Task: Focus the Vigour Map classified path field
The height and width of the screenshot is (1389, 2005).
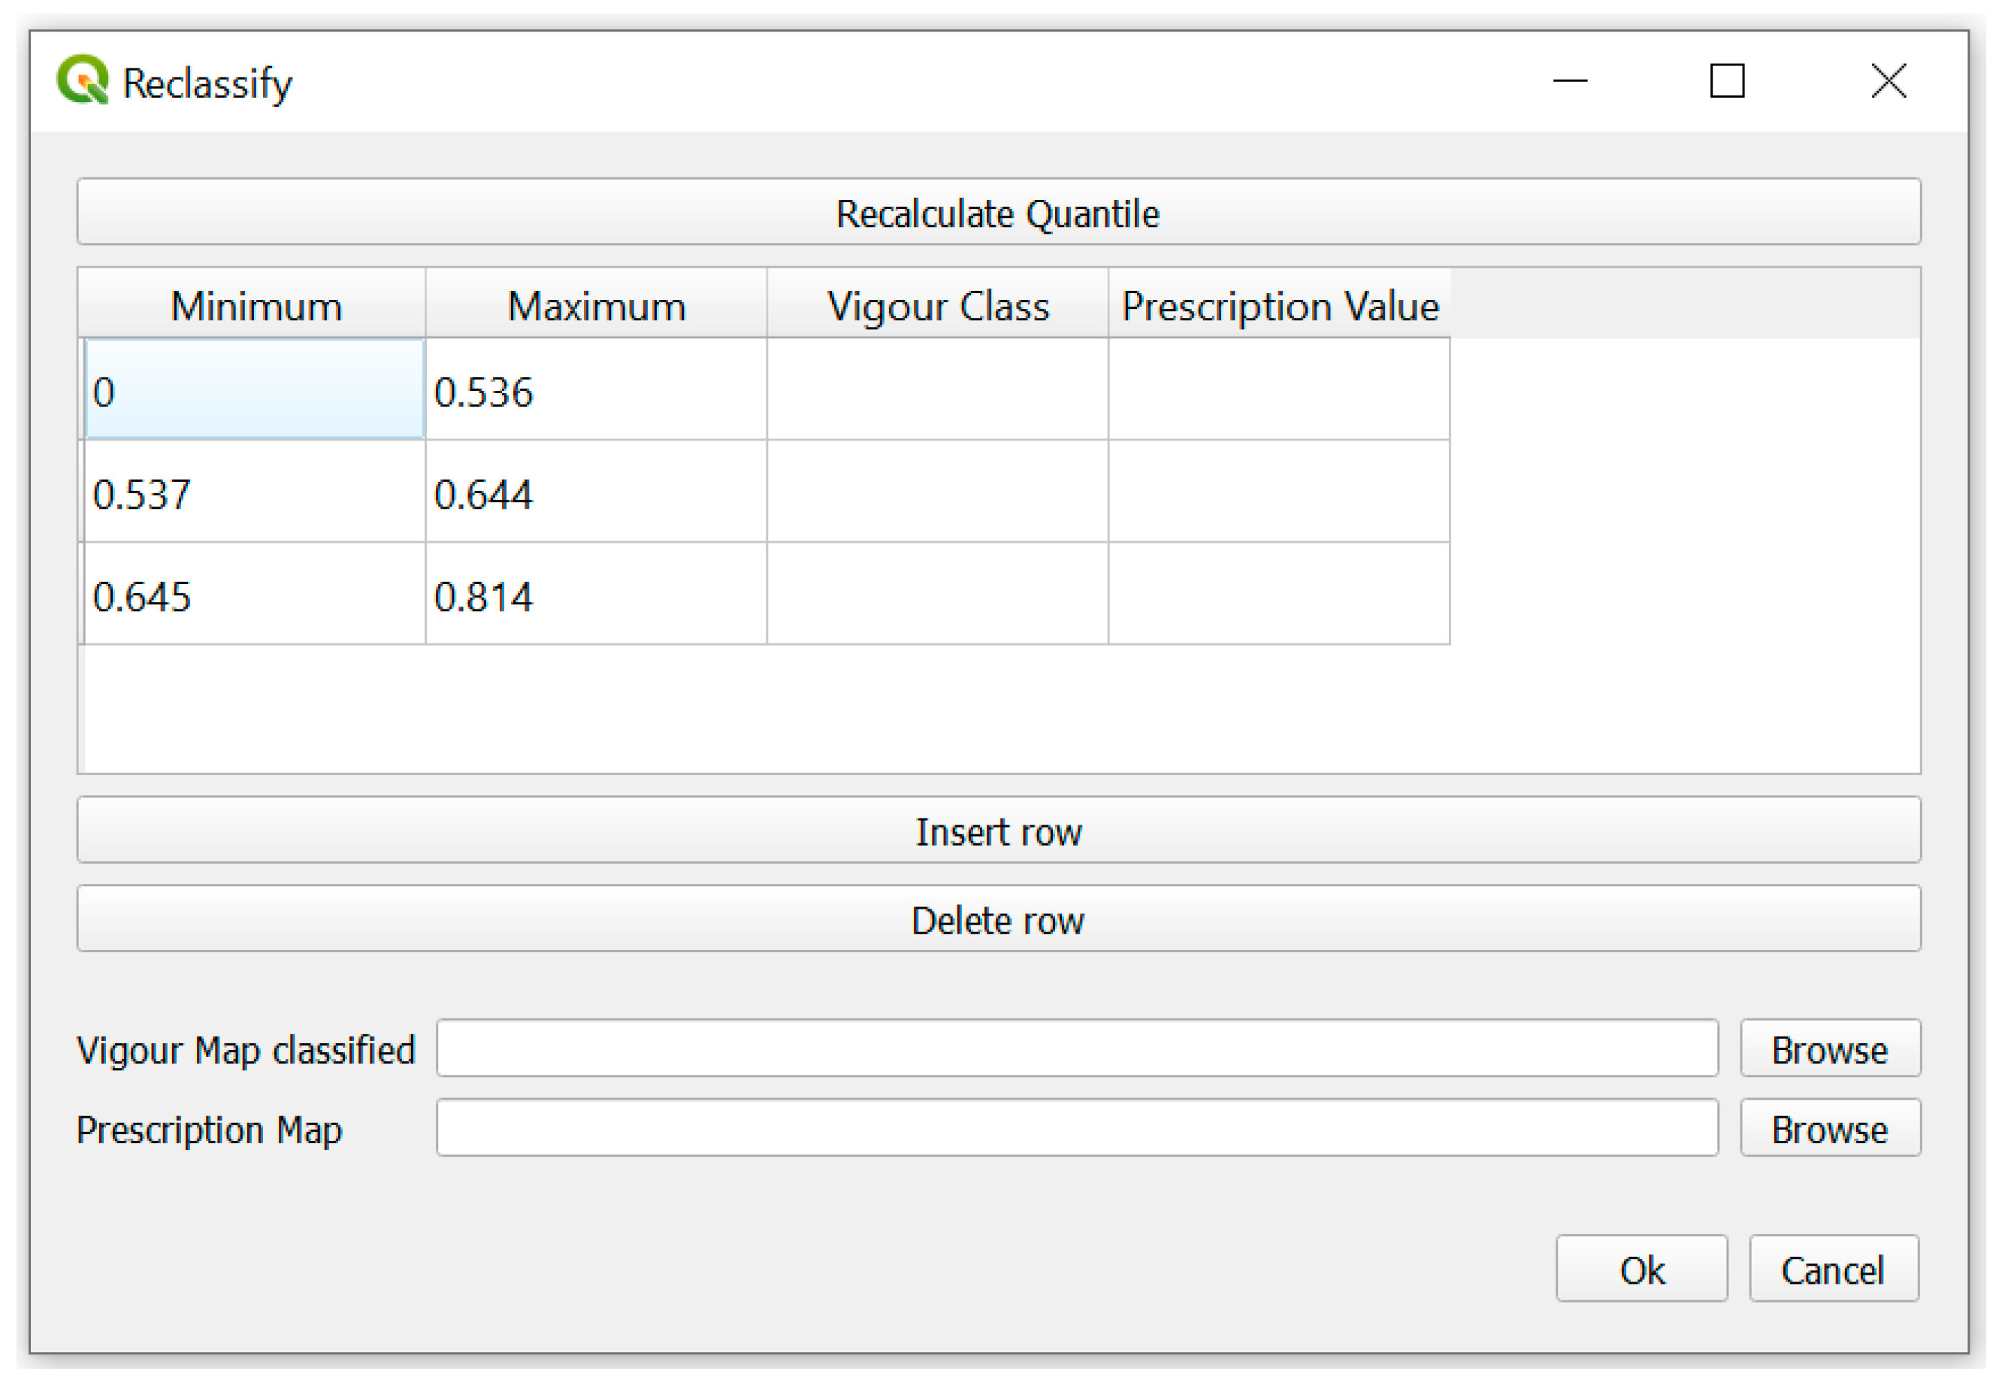Action: click(1076, 1049)
